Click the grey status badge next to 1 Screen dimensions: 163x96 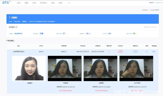[14, 18]
